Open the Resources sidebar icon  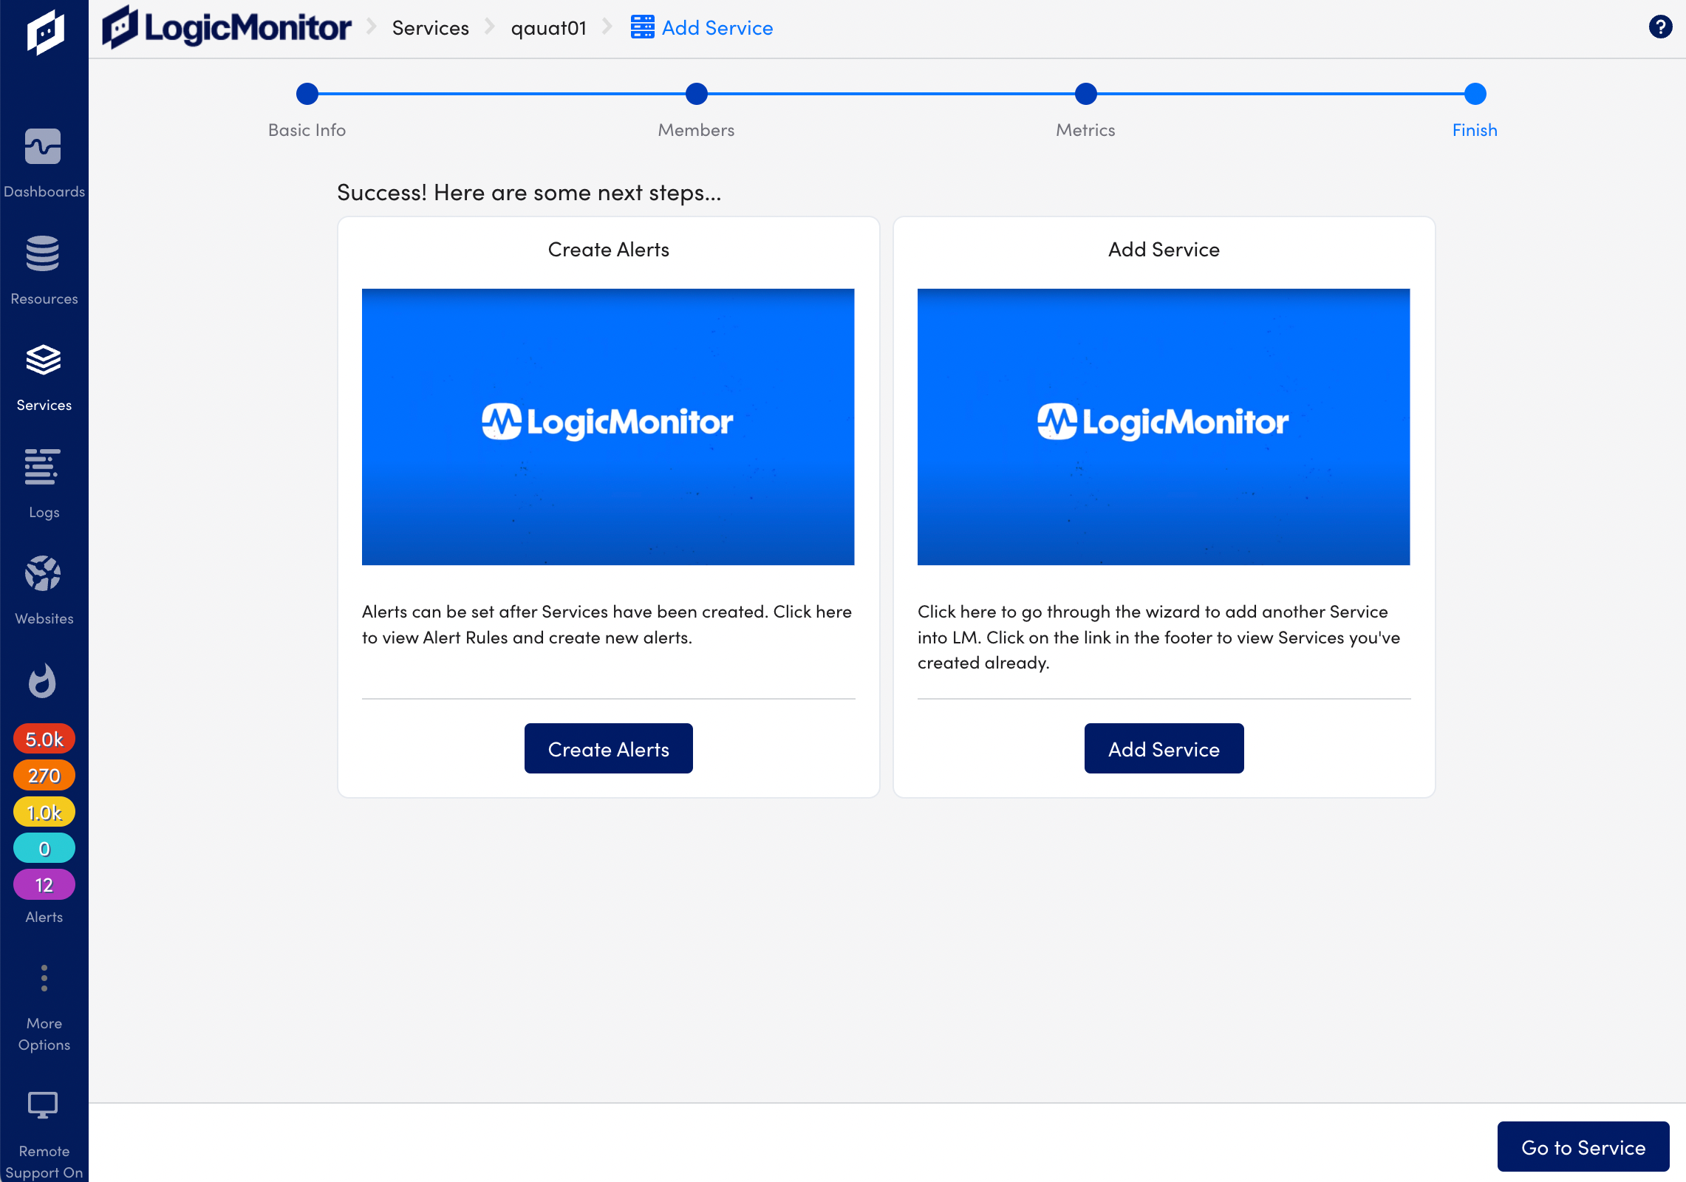coord(43,253)
